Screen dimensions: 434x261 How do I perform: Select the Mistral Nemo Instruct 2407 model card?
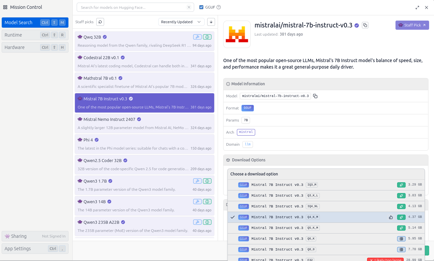coord(145,123)
